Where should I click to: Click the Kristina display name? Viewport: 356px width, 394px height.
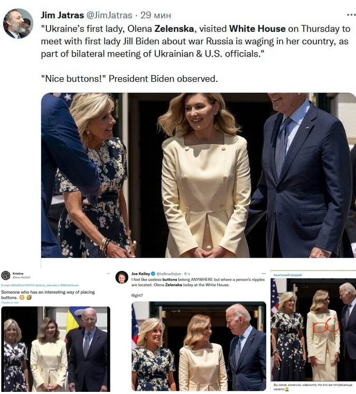click(x=18, y=274)
